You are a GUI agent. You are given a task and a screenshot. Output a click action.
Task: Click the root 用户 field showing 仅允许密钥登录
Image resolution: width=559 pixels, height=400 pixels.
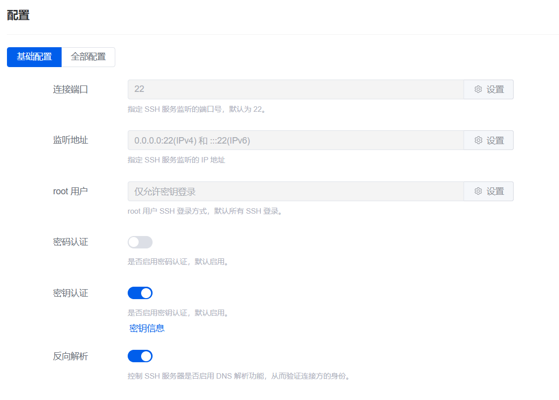point(295,191)
